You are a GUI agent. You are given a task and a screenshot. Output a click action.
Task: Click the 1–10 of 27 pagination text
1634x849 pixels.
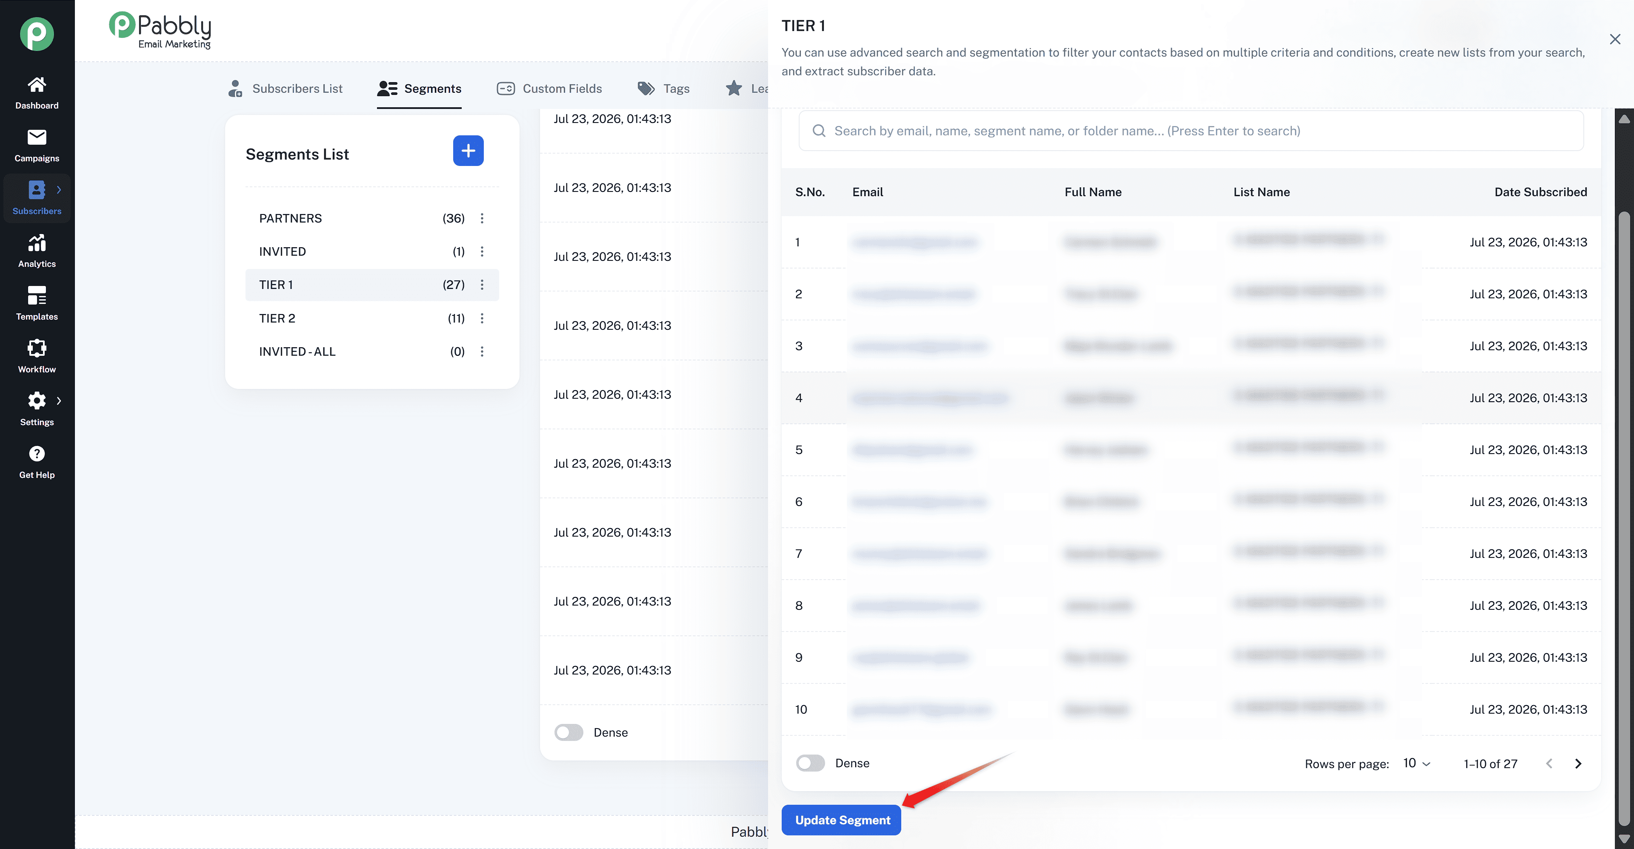point(1491,764)
